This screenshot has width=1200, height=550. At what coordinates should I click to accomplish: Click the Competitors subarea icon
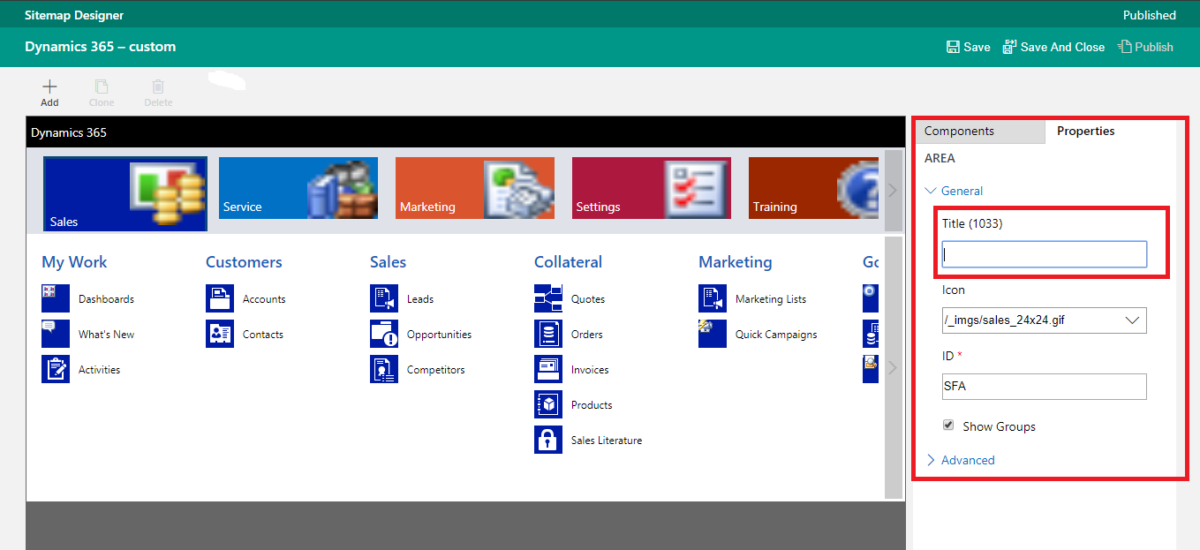point(384,369)
